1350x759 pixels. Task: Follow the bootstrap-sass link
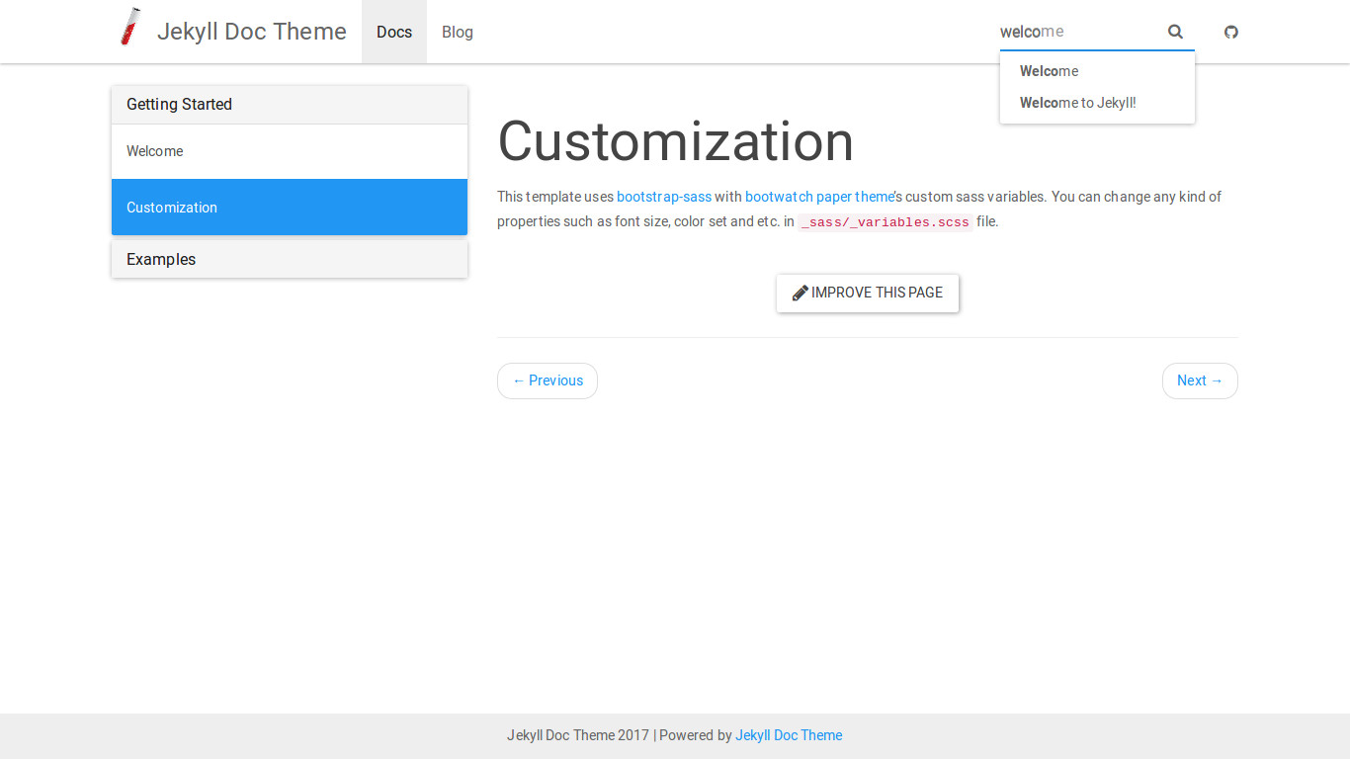(x=663, y=197)
